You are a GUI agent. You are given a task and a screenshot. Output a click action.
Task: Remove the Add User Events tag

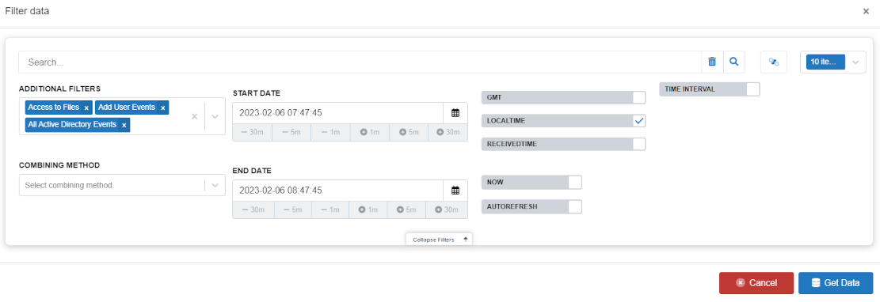[162, 108]
